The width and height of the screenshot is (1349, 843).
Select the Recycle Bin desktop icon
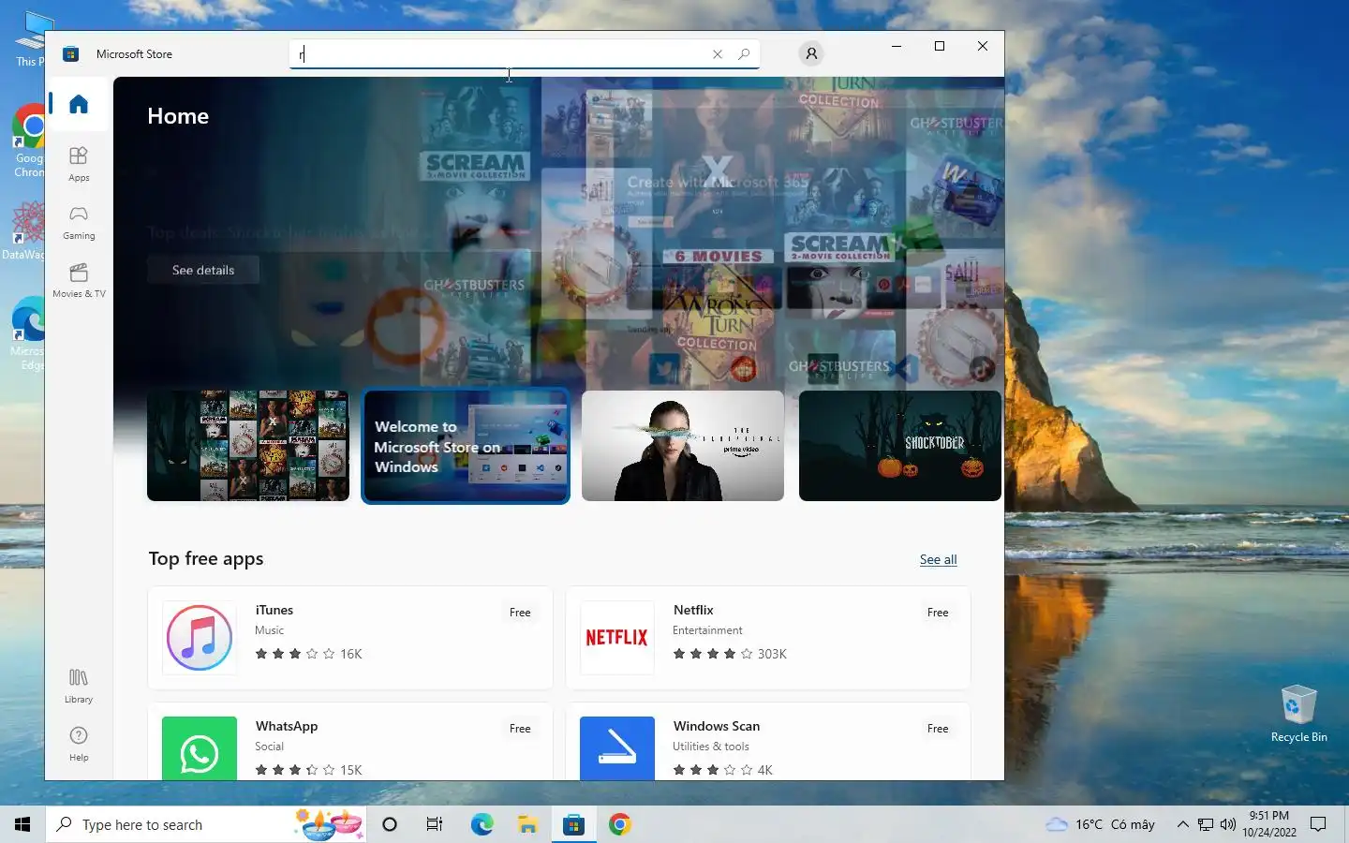click(1298, 714)
